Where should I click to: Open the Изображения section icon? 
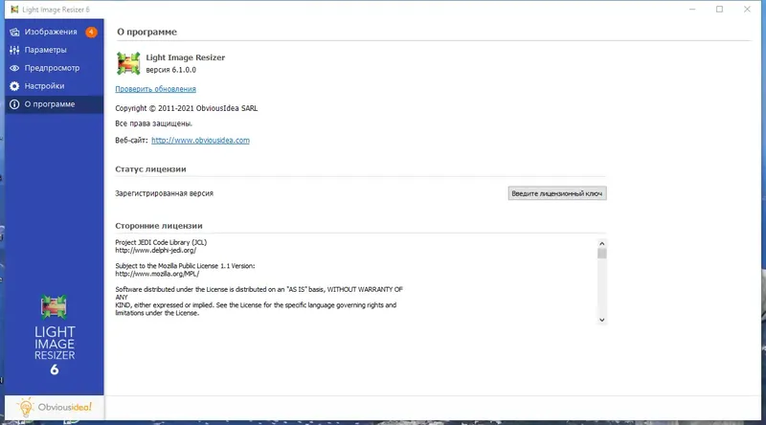[14, 32]
